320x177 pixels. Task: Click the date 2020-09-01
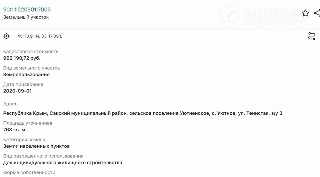click(x=17, y=91)
